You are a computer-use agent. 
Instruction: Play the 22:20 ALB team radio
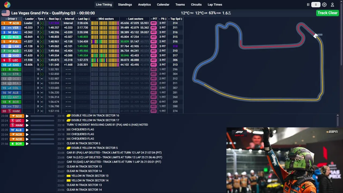[x=27, y=130]
